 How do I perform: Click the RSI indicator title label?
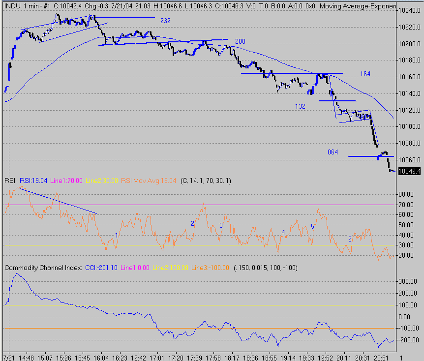pos(9,181)
